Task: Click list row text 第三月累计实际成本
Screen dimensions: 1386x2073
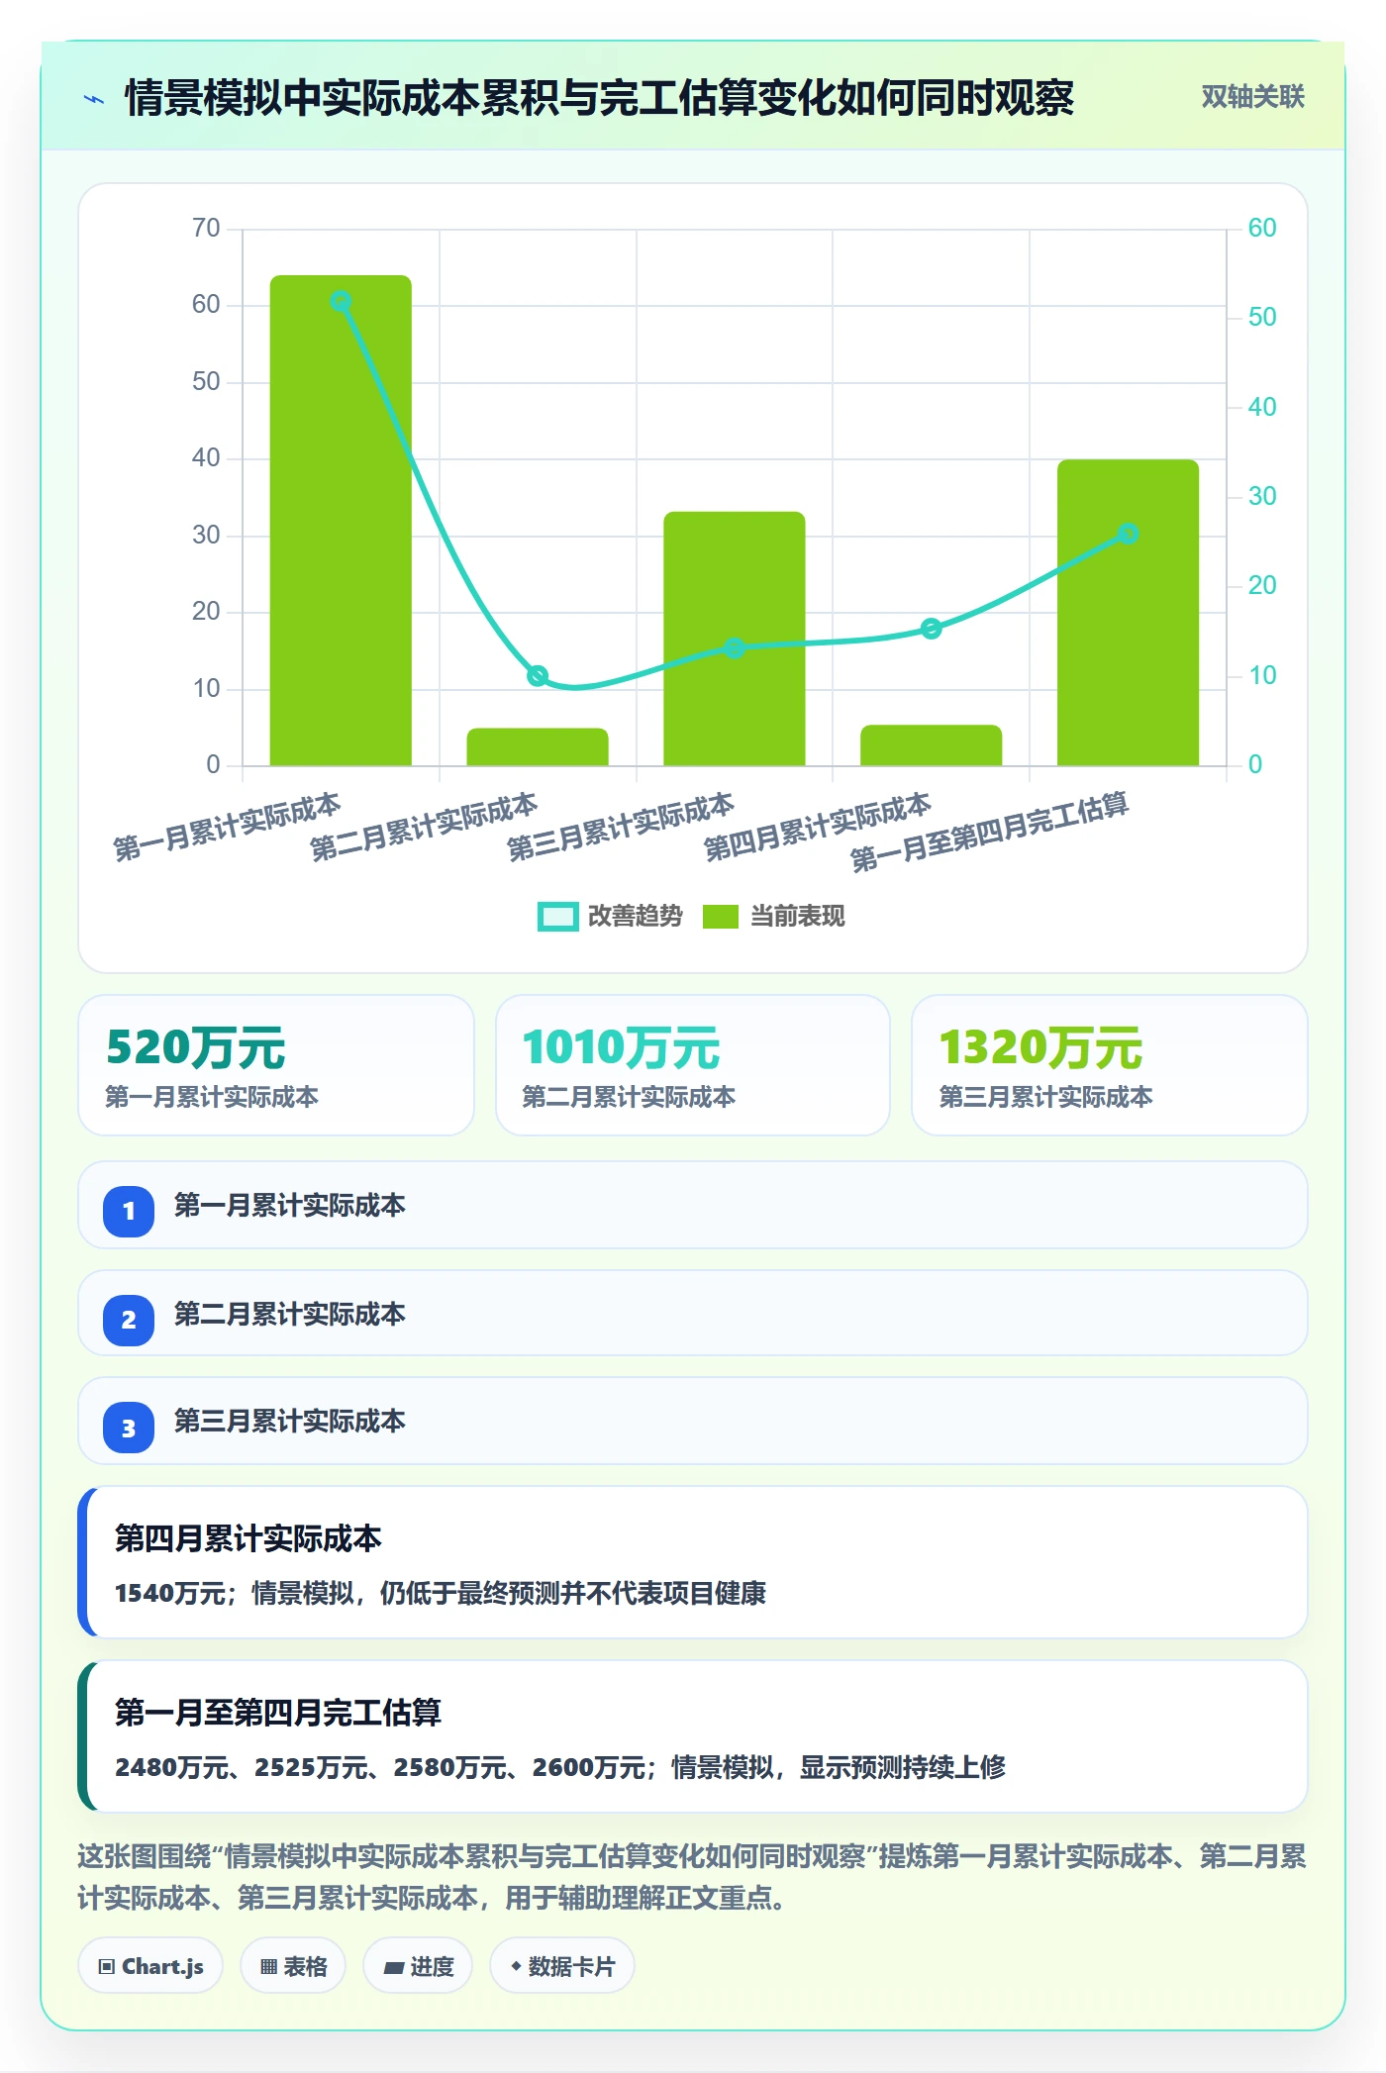Action: 290,1422
